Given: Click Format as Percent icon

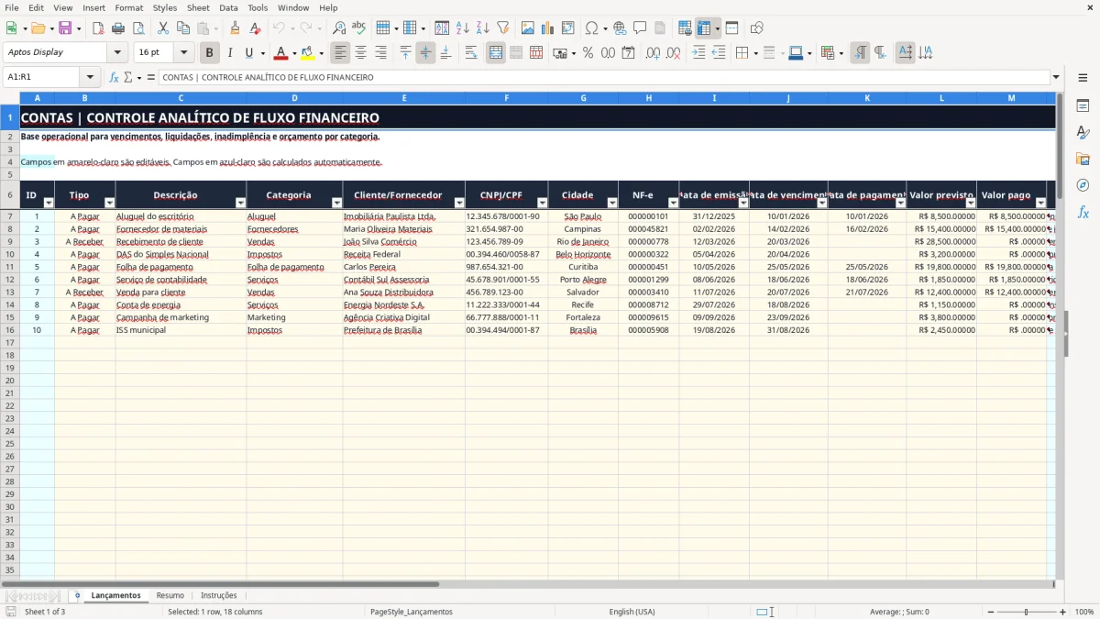Looking at the screenshot, I should (588, 53).
